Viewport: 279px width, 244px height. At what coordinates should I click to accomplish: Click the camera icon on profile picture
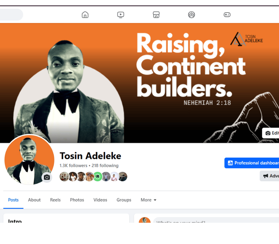[x=47, y=177]
